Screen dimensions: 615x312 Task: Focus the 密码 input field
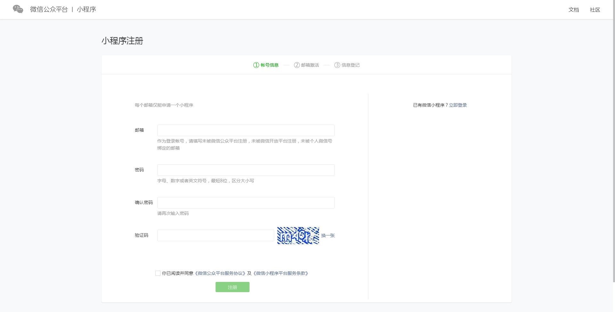tap(246, 170)
